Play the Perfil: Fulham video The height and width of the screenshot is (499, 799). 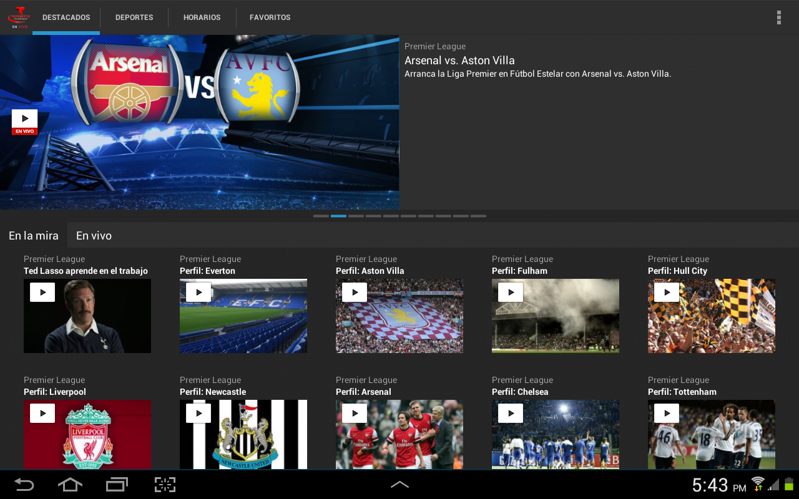tap(511, 292)
